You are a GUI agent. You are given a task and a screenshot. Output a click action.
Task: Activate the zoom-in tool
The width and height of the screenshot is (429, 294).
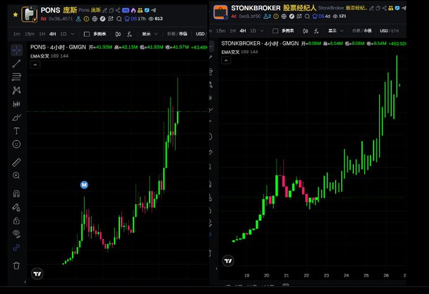tap(16, 176)
